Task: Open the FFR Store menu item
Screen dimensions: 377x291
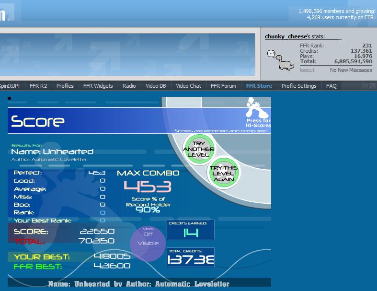Action: pyautogui.click(x=259, y=86)
